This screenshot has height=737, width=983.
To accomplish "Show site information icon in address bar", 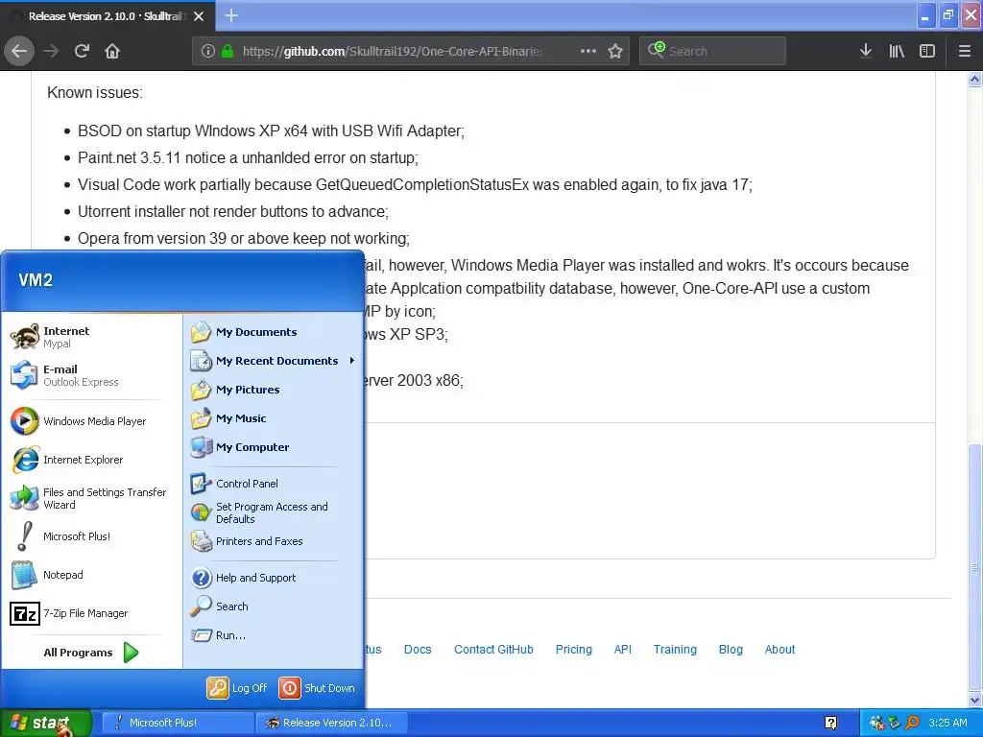I will [x=208, y=51].
